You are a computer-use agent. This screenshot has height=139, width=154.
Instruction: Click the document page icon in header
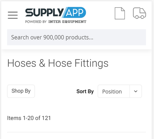120,13
